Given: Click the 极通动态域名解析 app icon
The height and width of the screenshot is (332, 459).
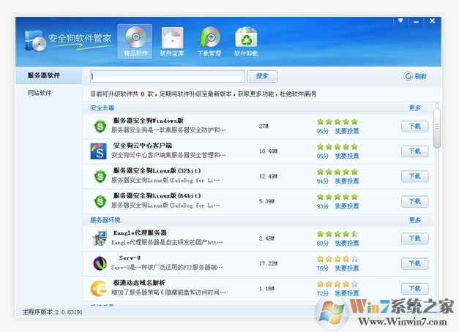Looking at the screenshot, I should (x=99, y=288).
